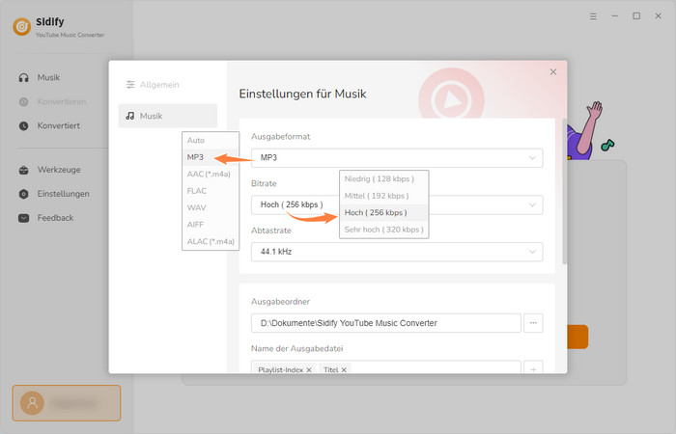676x434 pixels.
Task: Choose FLAC output format
Action: [211, 191]
